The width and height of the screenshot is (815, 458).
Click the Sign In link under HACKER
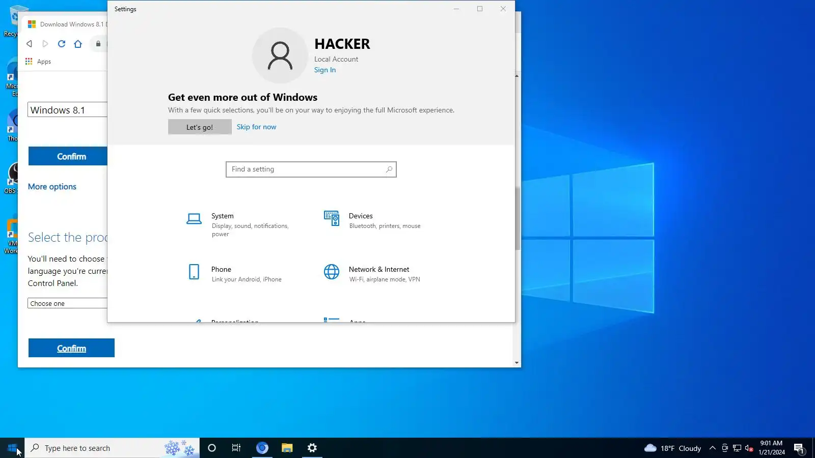pyautogui.click(x=325, y=70)
